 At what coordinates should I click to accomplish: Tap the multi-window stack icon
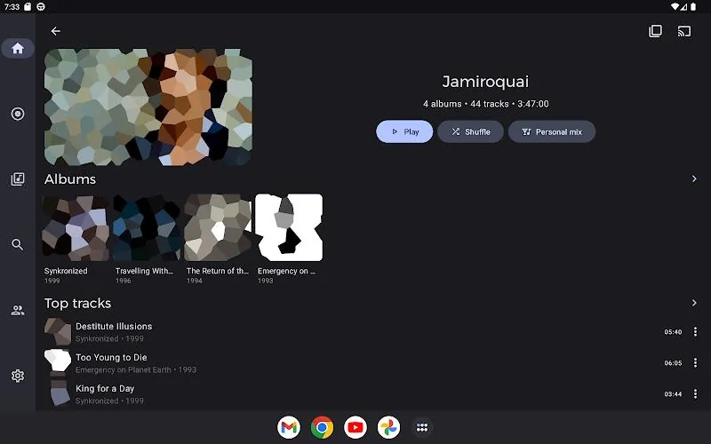655,31
